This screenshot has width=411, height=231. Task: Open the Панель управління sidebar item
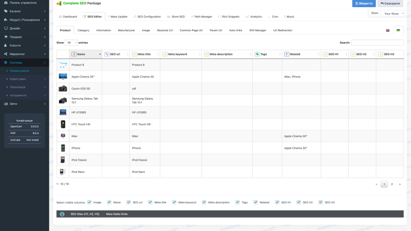pyautogui.click(x=24, y=3)
